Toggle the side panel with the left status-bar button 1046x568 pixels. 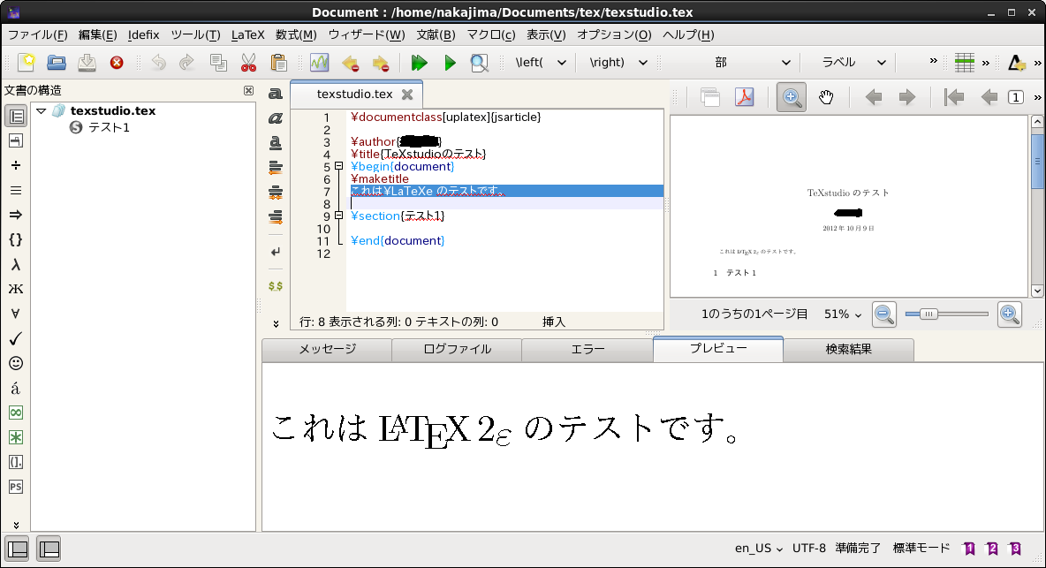[18, 549]
